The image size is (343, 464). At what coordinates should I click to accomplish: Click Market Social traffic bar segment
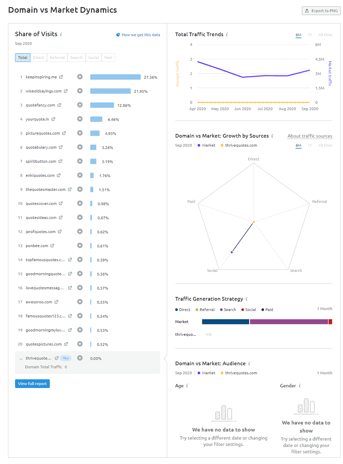[330, 322]
